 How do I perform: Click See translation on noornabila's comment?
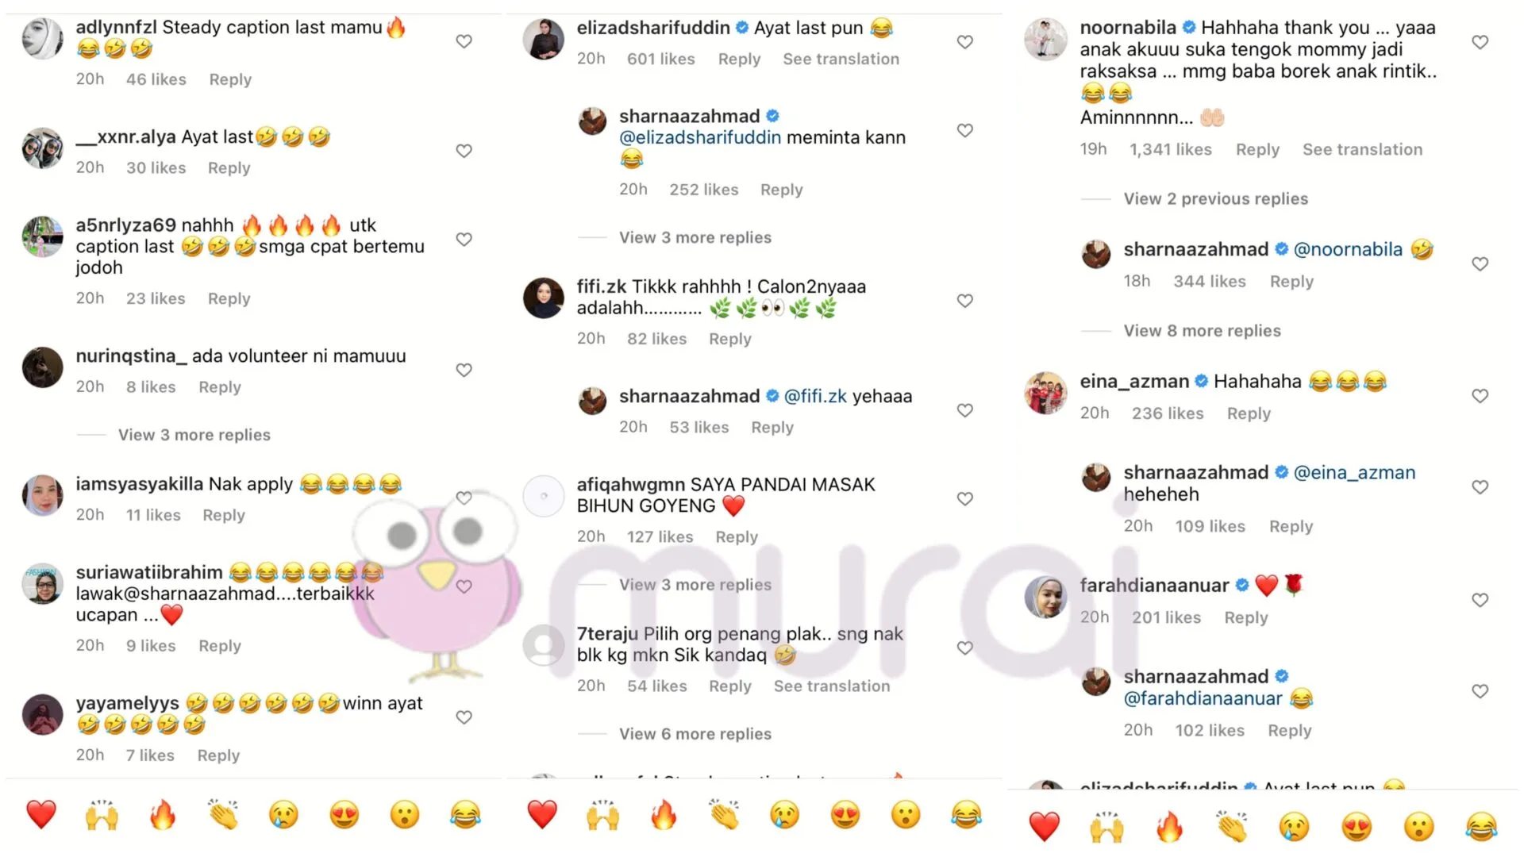coord(1363,150)
